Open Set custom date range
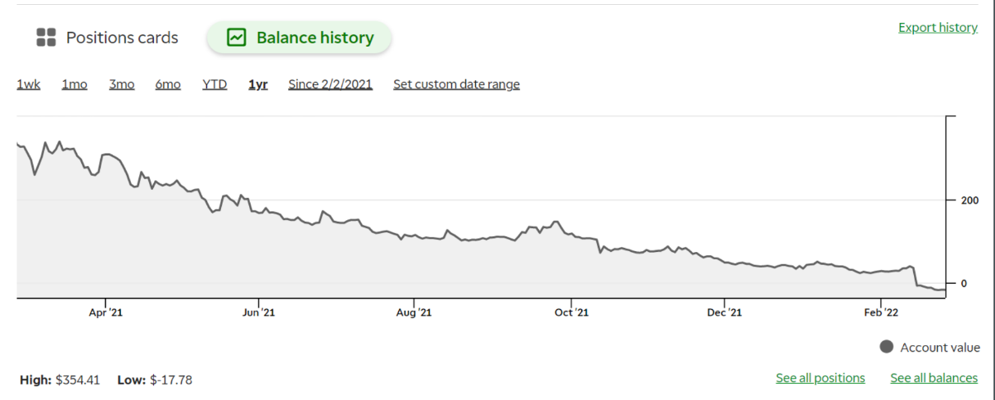 456,84
